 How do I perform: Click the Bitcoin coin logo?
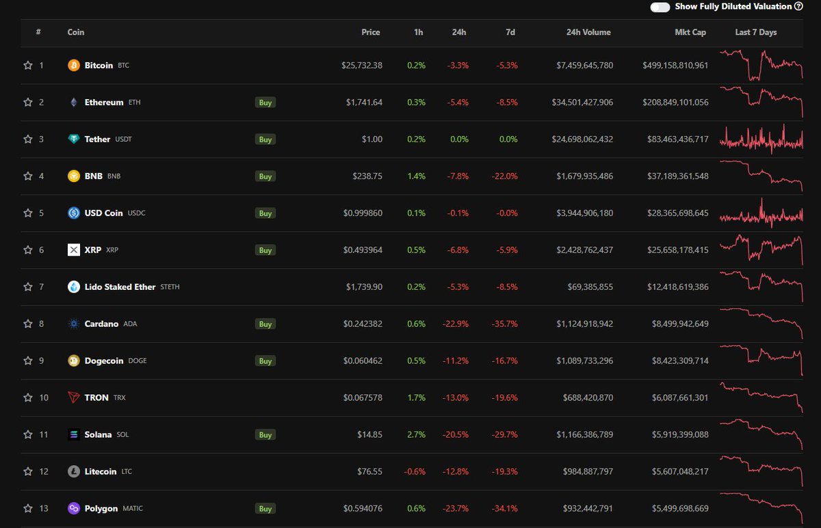(x=73, y=65)
